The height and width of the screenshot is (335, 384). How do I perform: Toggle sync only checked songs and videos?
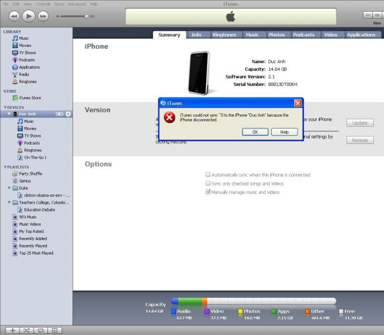(x=208, y=183)
